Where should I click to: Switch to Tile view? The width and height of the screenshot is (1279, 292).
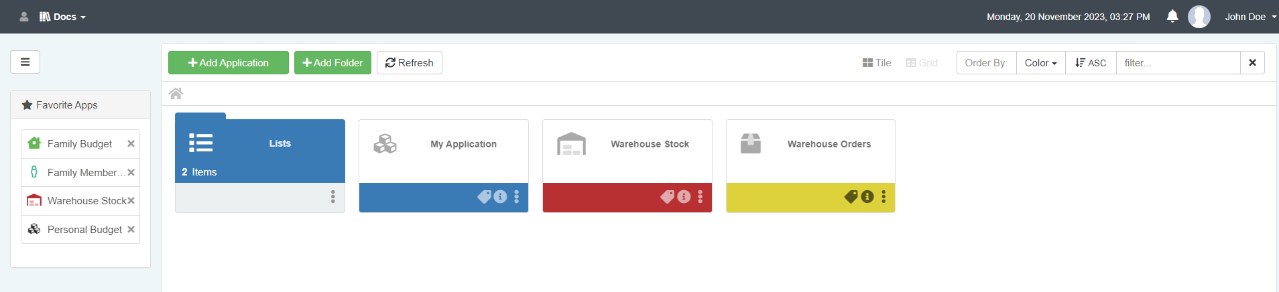point(877,63)
